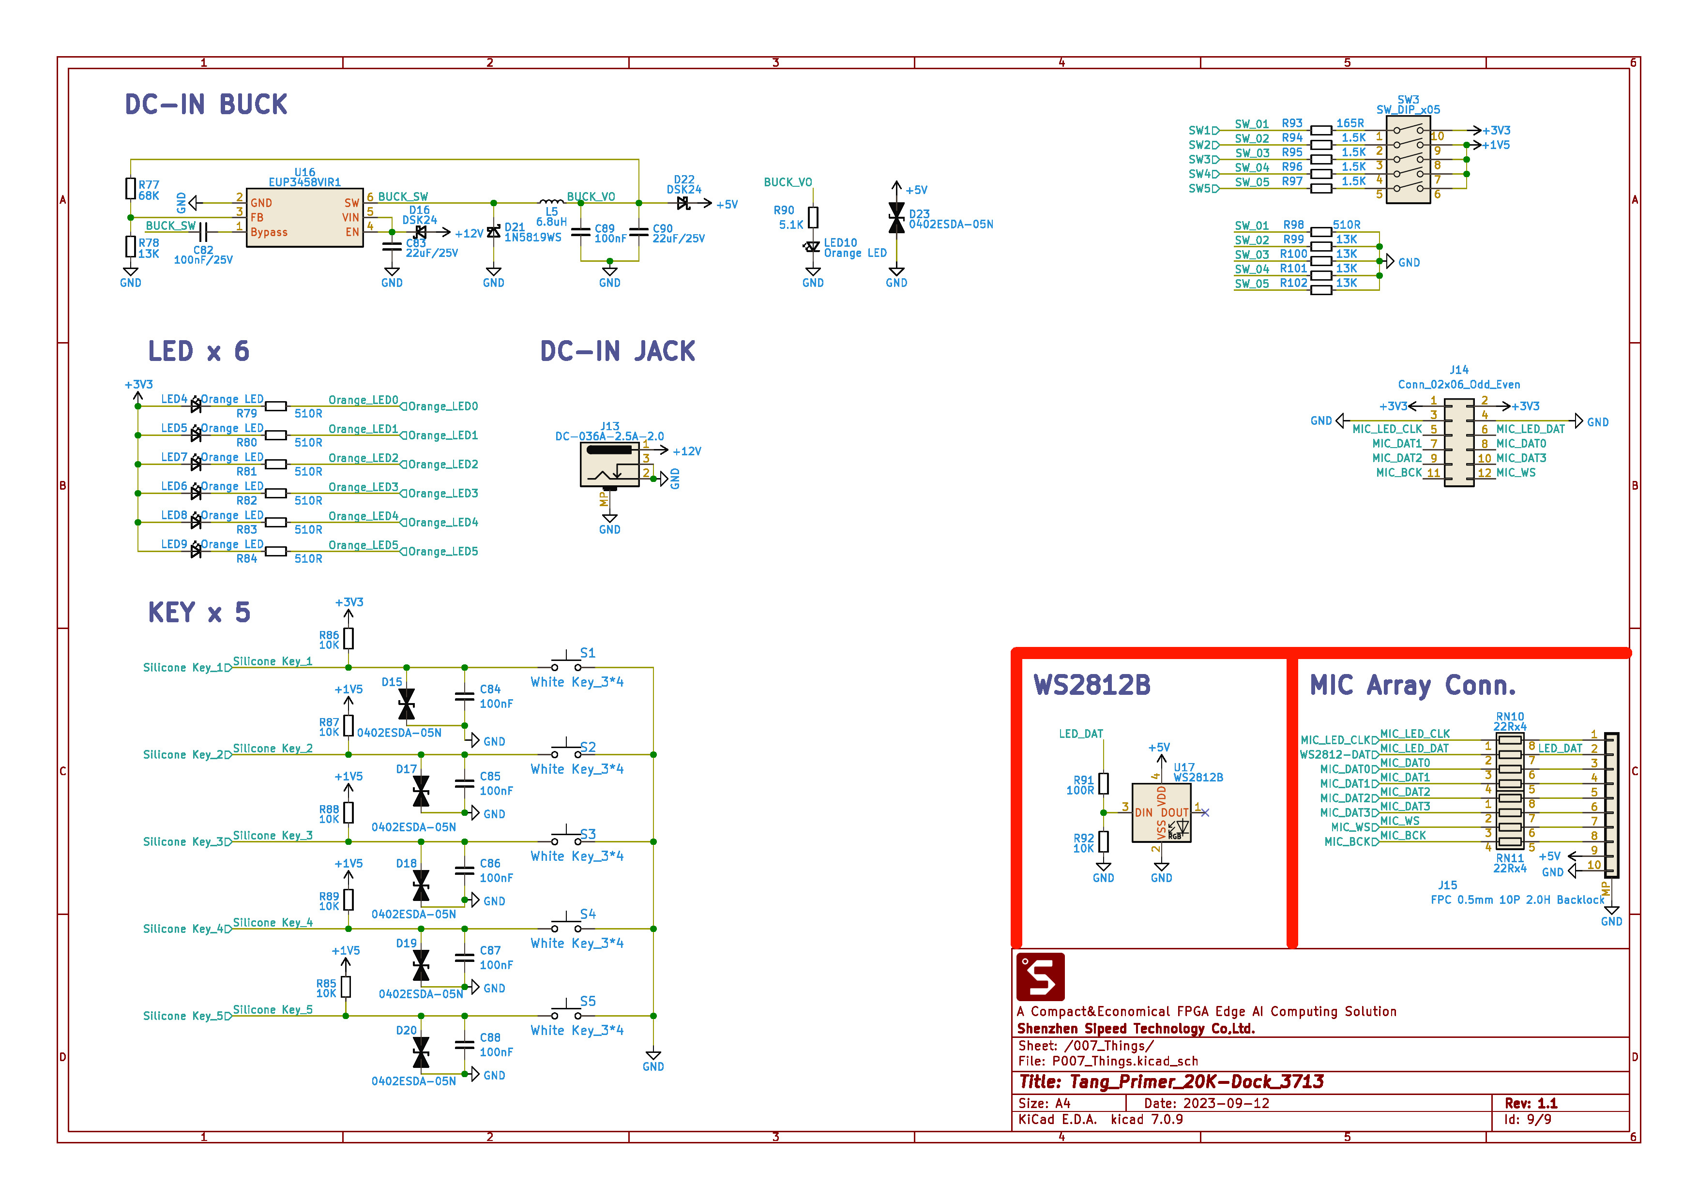
Task: Select the Orange_LED0 hierarchical label
Action: pyautogui.click(x=442, y=406)
